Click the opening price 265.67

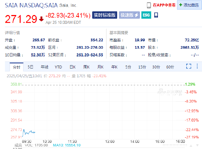coord(39,40)
